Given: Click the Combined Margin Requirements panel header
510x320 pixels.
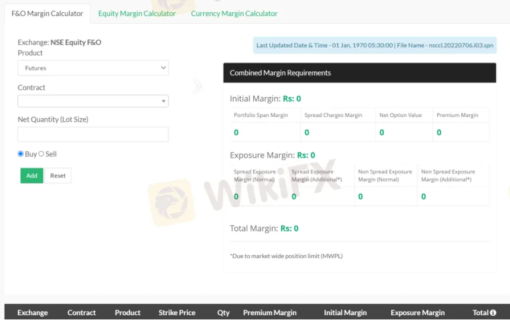Looking at the screenshot, I should pyautogui.click(x=359, y=73).
